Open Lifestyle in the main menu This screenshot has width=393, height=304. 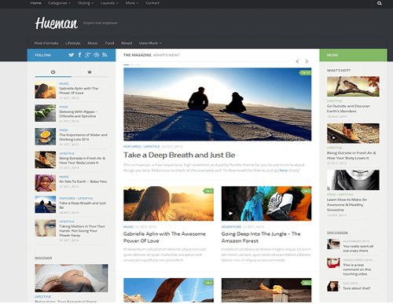click(x=73, y=43)
